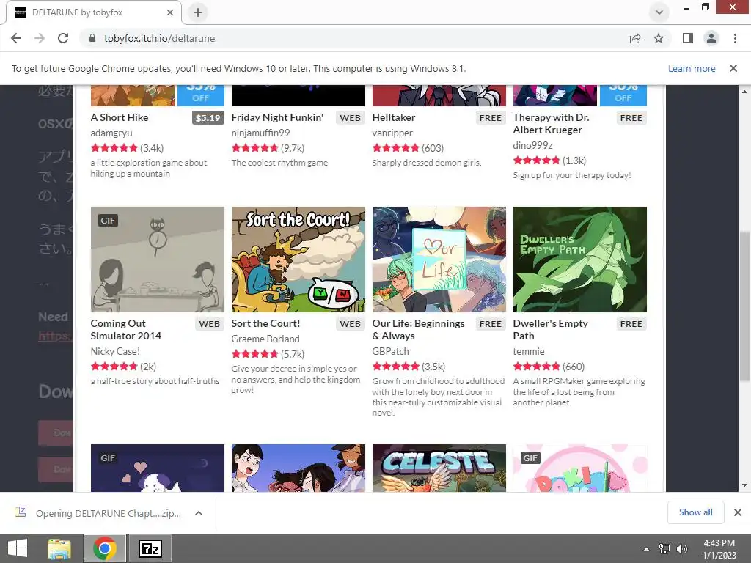The width and height of the screenshot is (751, 563).
Task: Open the ninjamuffin99 author page
Action: click(260, 133)
